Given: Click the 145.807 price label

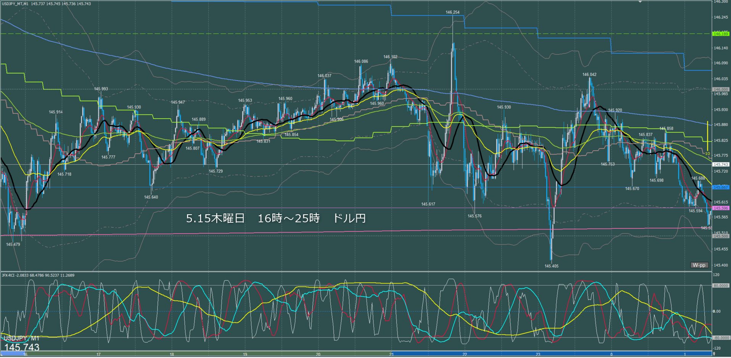Looking at the screenshot, I should 192,148.
